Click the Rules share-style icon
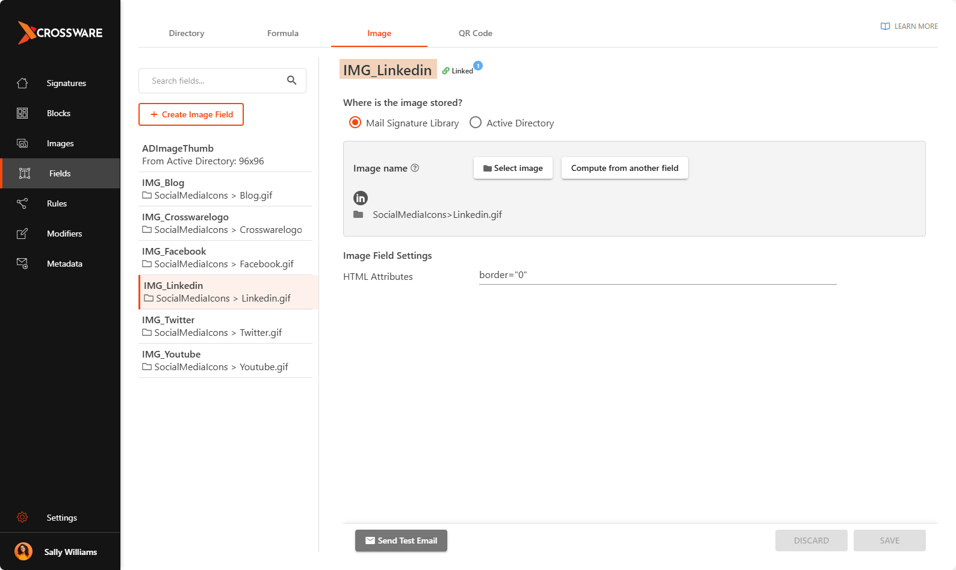Viewport: 956px width, 570px height. point(22,203)
